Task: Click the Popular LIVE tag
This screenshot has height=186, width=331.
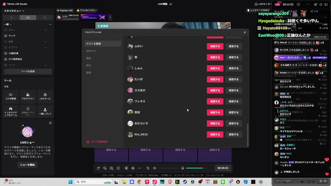Action: click(x=65, y=10)
